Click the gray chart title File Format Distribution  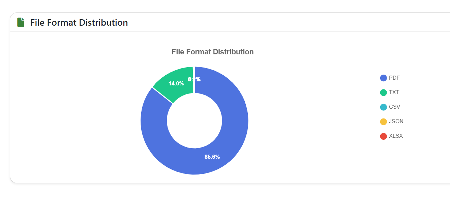point(212,52)
